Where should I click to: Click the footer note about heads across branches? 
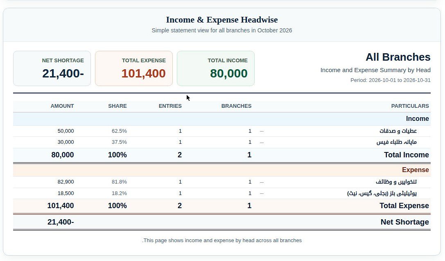click(x=221, y=241)
